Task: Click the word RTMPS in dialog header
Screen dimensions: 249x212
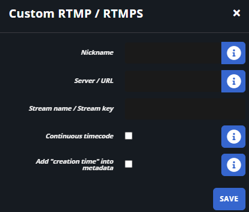Action: pyautogui.click(x=123, y=14)
